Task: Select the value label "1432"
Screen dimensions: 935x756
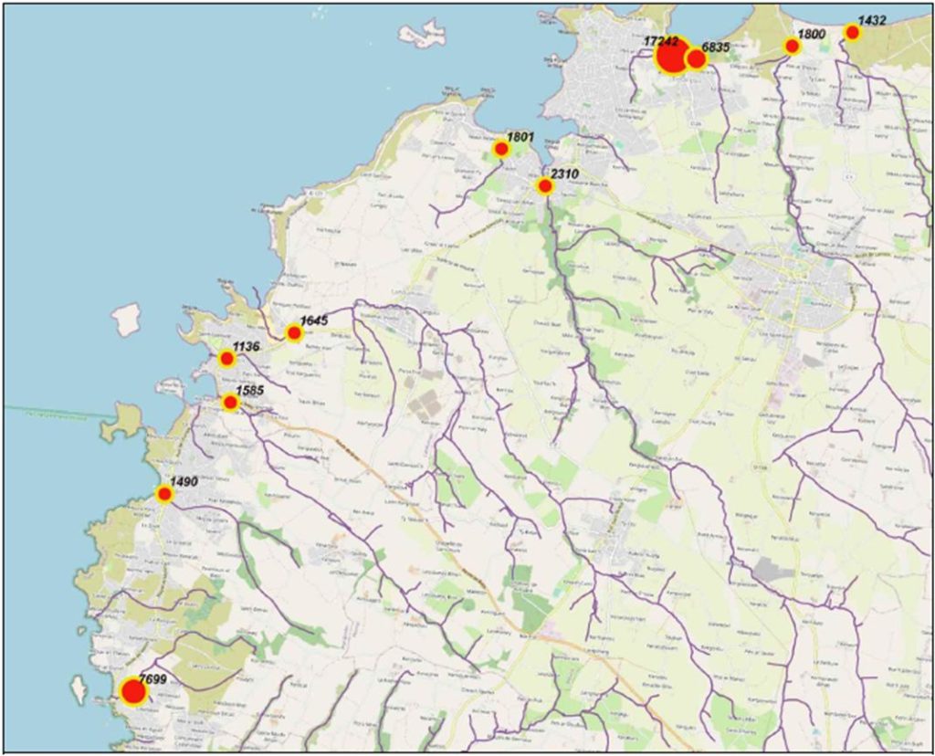Action: pos(872,20)
